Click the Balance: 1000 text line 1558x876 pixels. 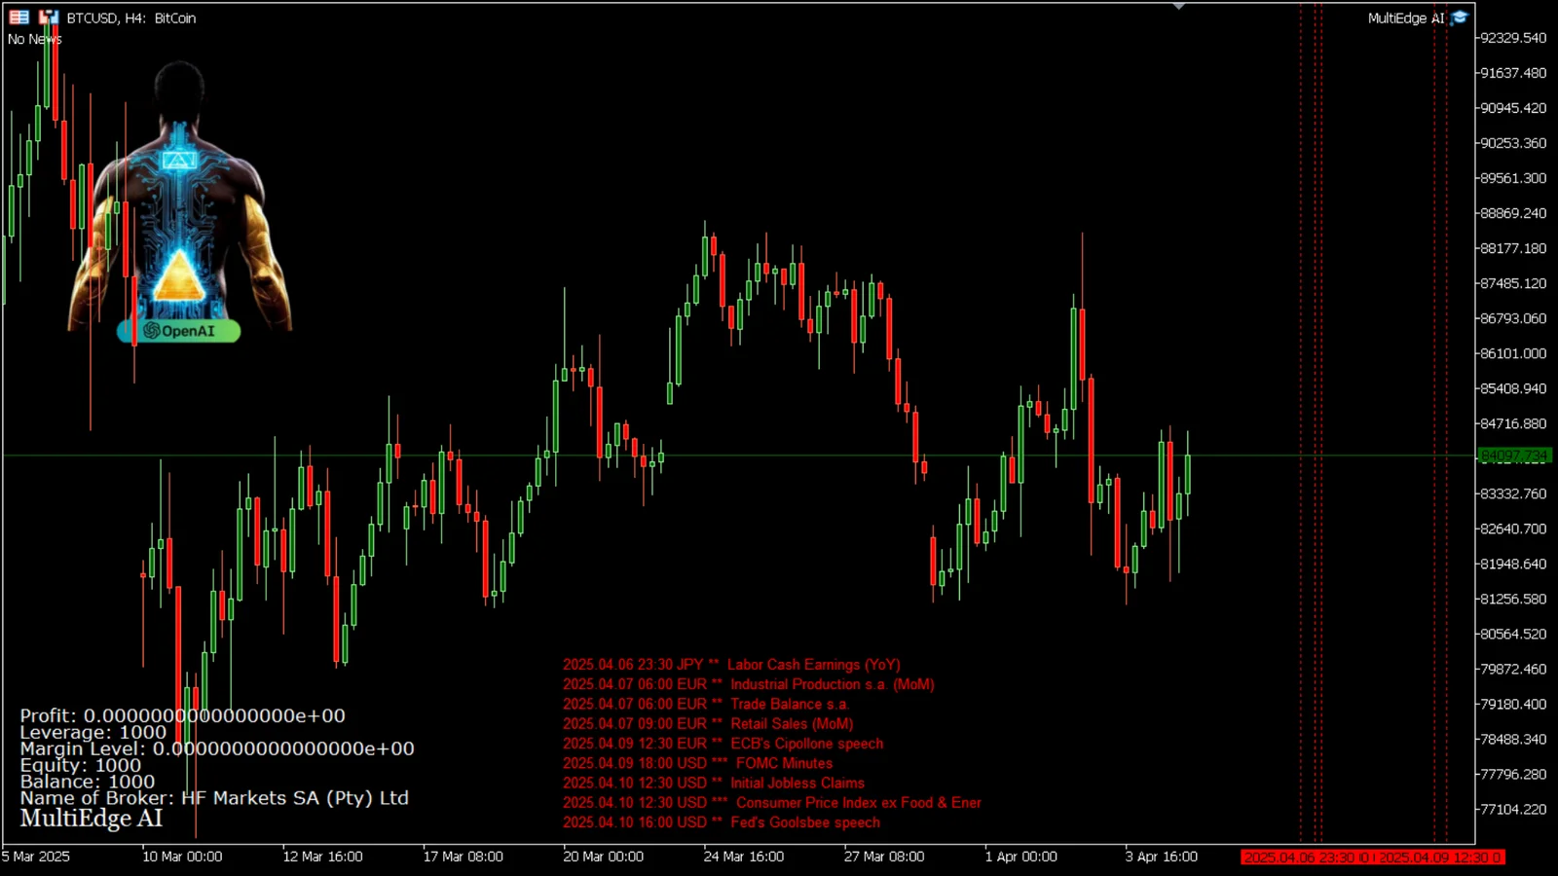88,782
